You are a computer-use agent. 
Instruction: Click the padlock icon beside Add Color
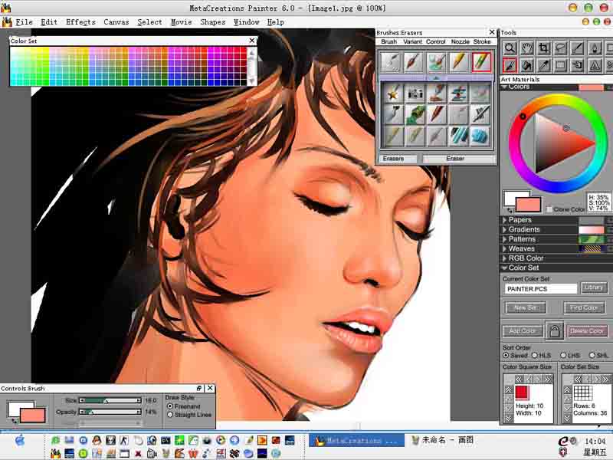pos(554,331)
